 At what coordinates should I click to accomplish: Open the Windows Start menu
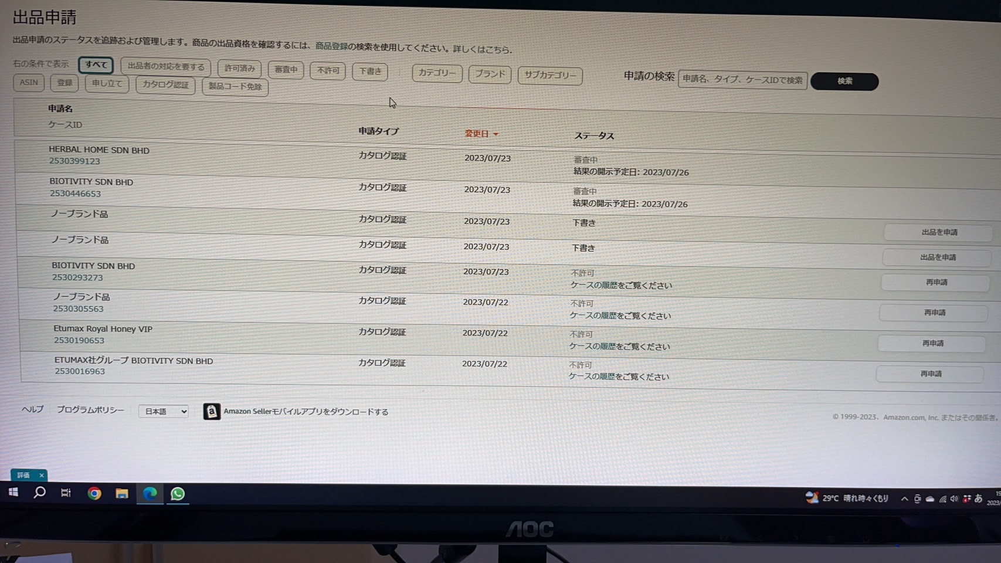pos(13,493)
